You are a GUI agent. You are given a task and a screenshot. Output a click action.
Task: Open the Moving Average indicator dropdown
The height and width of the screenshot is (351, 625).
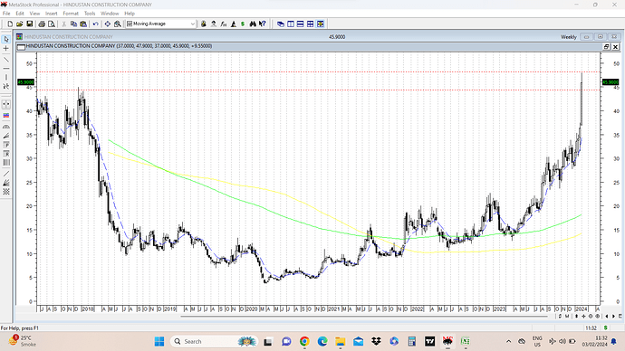(x=160, y=24)
